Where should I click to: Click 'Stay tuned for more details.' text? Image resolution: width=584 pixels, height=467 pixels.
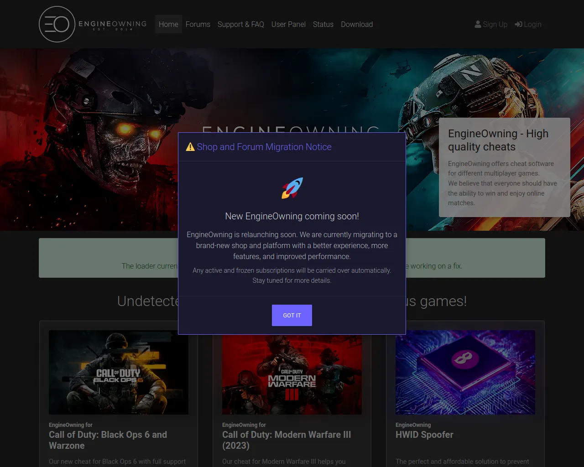coord(292,280)
